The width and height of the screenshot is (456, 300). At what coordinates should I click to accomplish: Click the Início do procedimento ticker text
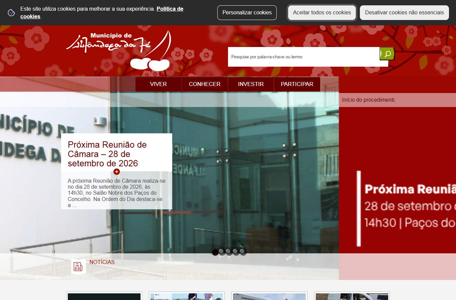tap(368, 100)
